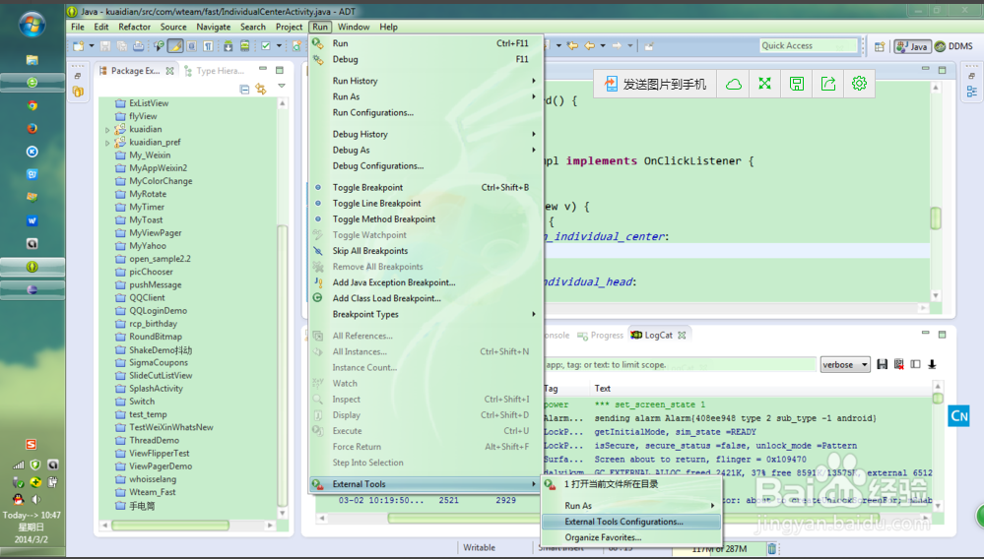Select the Type Hierarchy tab

215,71
